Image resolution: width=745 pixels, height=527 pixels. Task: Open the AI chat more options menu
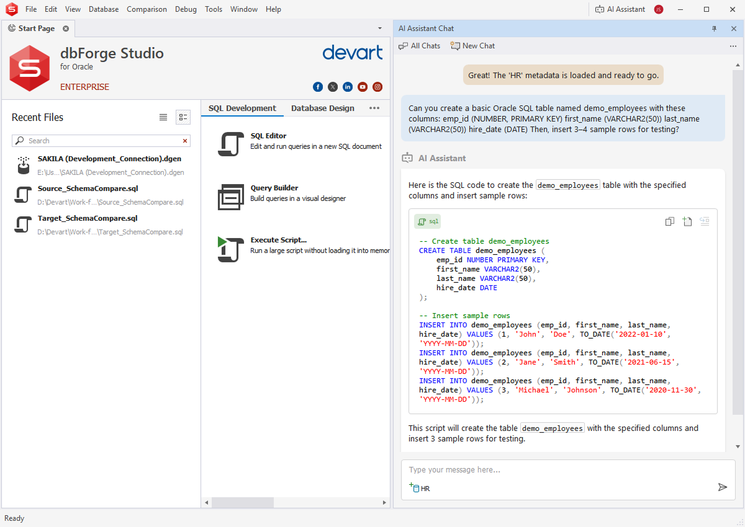pyautogui.click(x=733, y=46)
